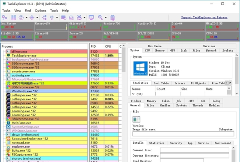Open the View menu
The image size is (240, 162).
point(18,10)
